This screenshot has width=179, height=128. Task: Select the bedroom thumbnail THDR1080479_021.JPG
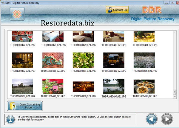pyautogui.click(x=83, y=36)
